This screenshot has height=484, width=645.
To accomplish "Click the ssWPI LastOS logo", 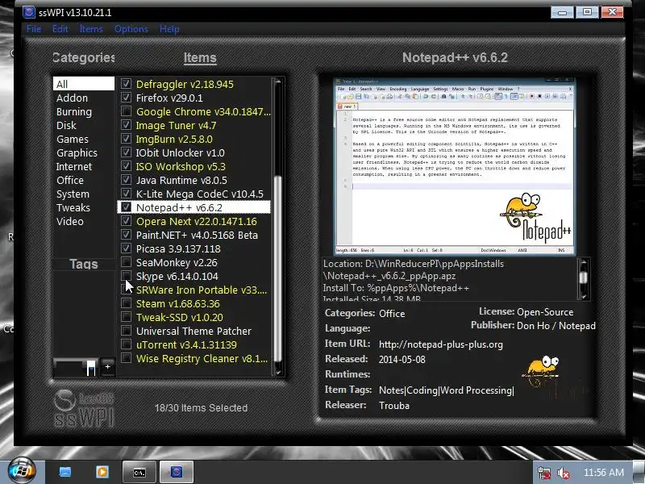I will (84, 408).
